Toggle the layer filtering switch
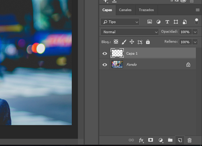Viewport: 202px width, 146px height. [197, 21]
